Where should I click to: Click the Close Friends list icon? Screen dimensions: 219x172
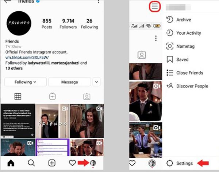[x=170, y=73]
